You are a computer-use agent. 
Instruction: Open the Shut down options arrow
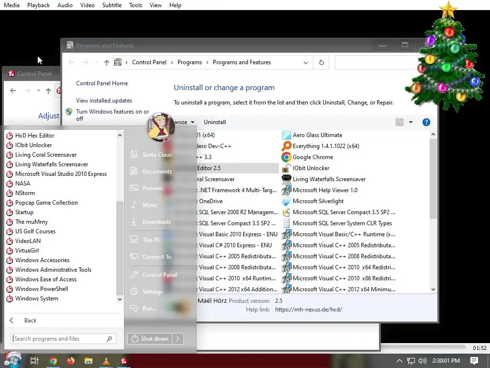pyautogui.click(x=178, y=339)
